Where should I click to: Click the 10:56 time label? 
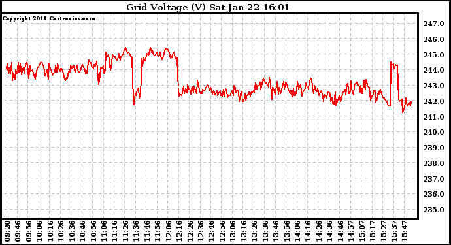(x=93, y=231)
